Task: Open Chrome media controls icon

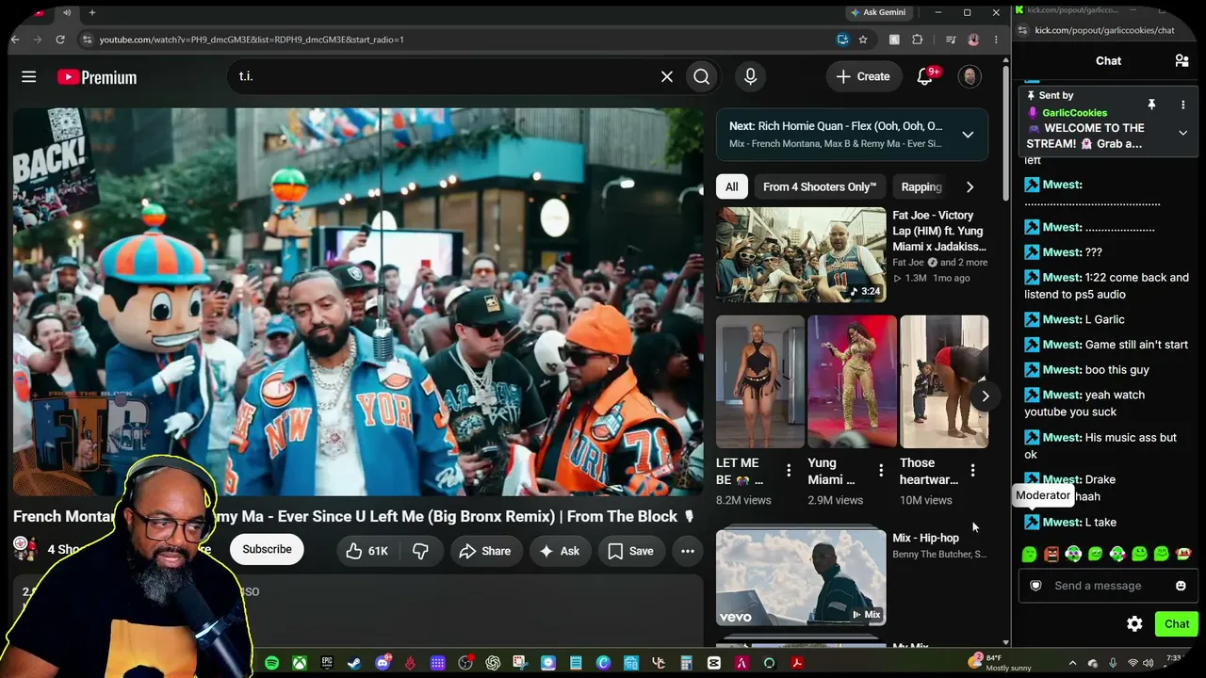Action: (951, 40)
